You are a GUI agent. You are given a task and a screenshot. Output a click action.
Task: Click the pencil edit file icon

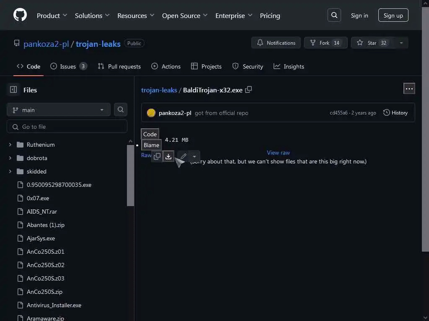(183, 156)
